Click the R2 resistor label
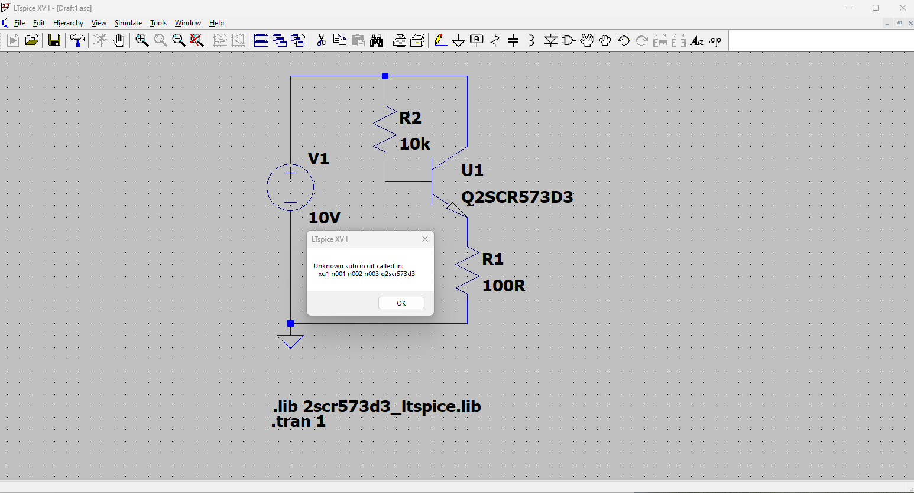Image resolution: width=914 pixels, height=493 pixels. (x=410, y=118)
